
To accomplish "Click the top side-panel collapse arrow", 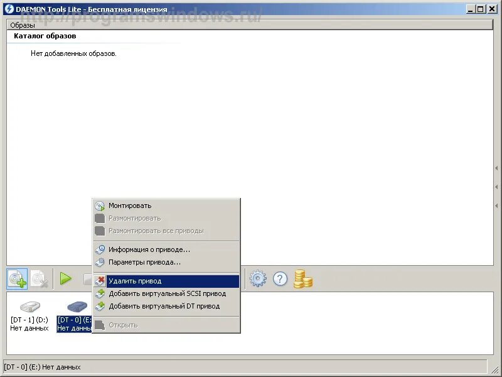I will point(496,168).
